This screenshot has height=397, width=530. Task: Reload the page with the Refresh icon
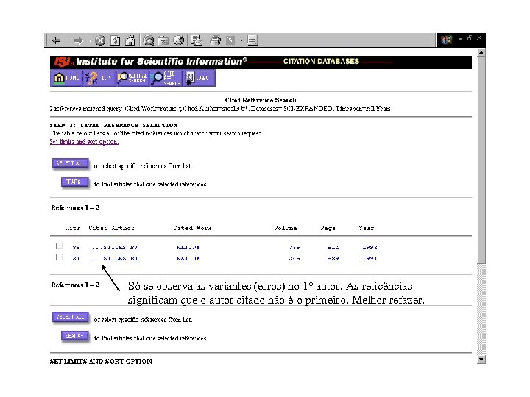[x=116, y=40]
